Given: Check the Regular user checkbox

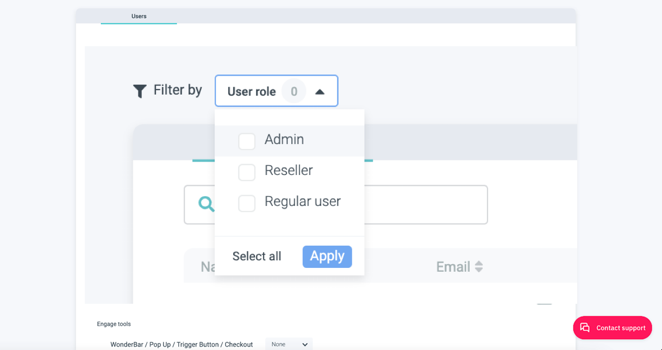Looking at the screenshot, I should (x=247, y=203).
